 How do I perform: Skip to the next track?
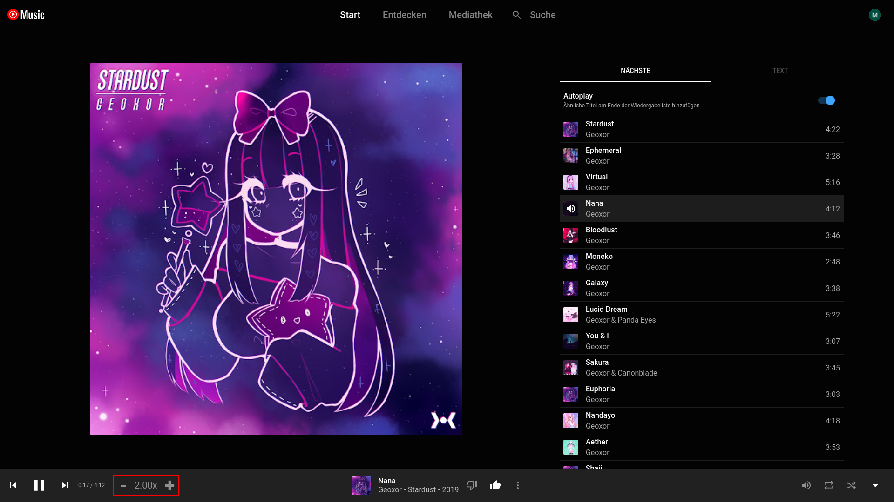tap(65, 485)
